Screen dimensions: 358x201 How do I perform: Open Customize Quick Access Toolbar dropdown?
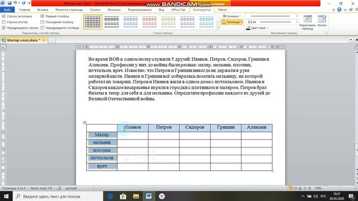pyautogui.click(x=30, y=3)
